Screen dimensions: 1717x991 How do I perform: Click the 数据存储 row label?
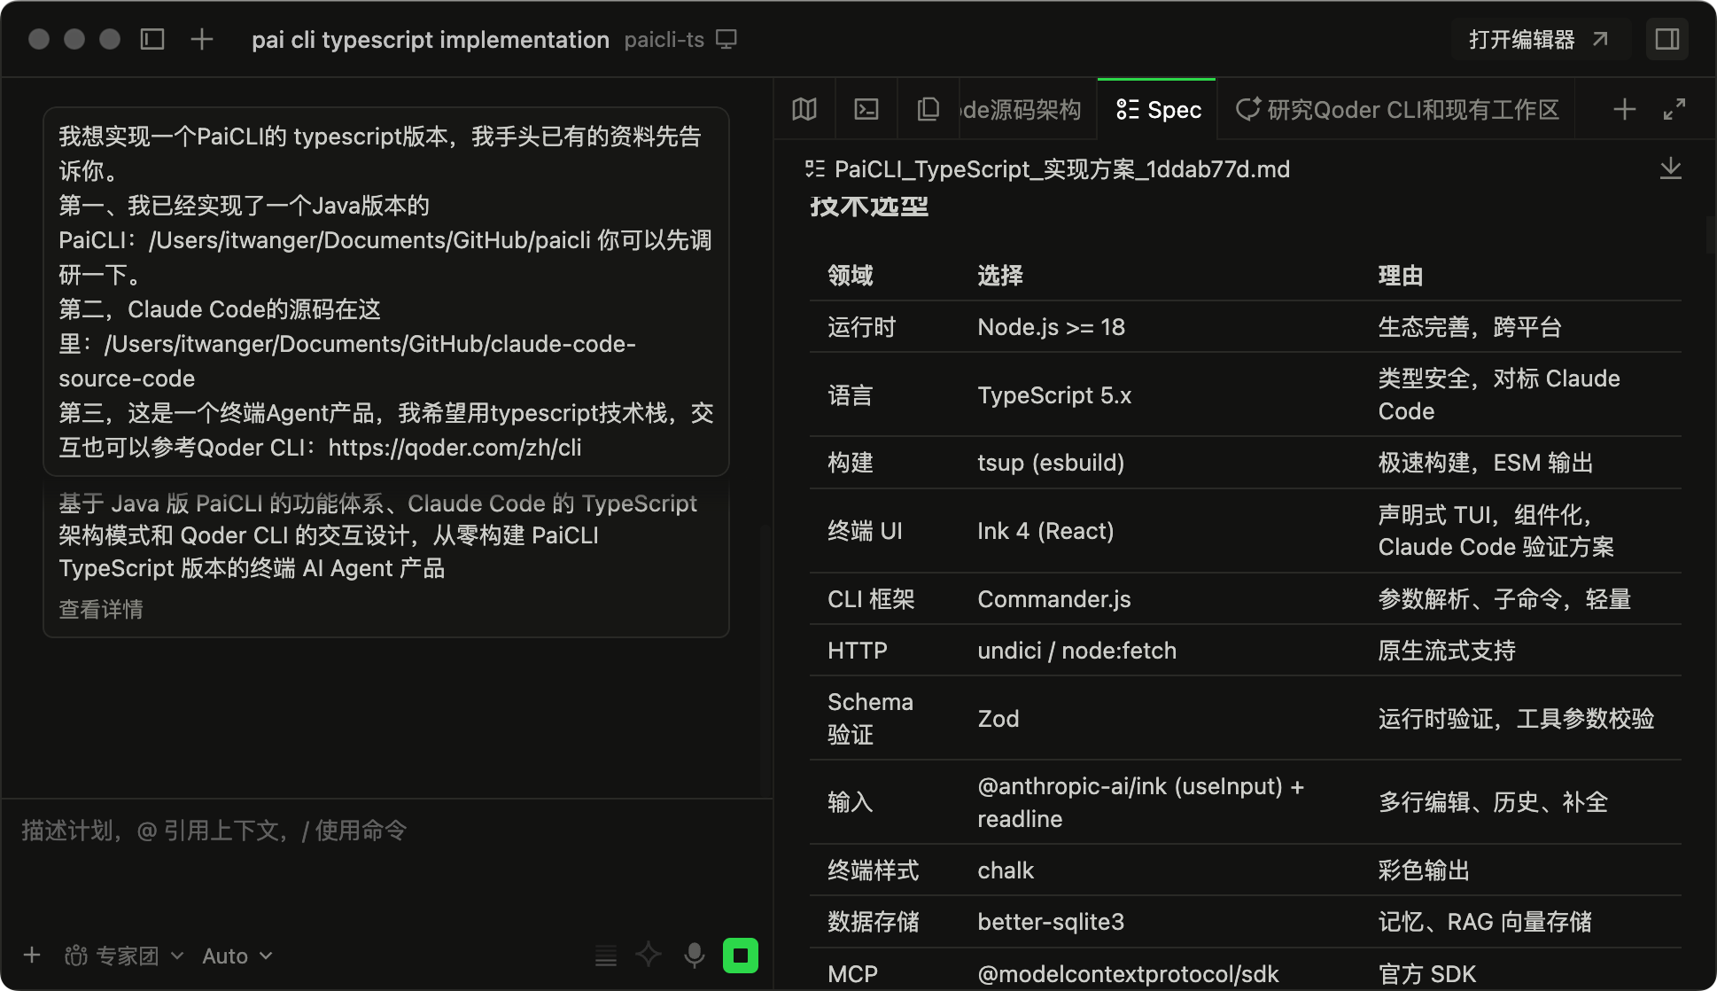pos(873,922)
